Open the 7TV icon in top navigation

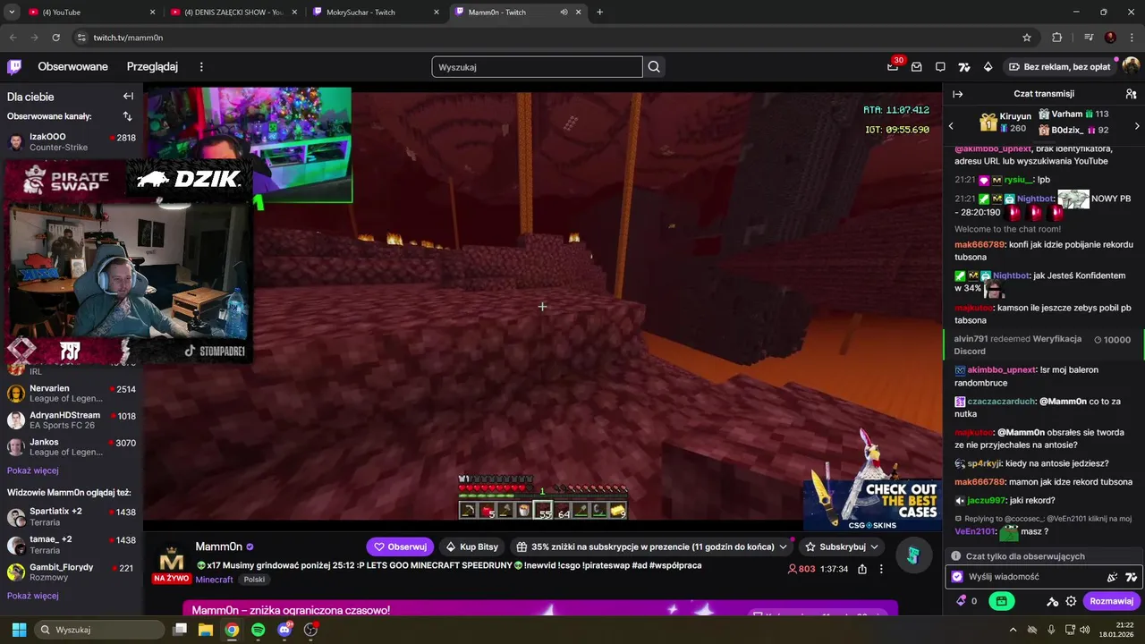[x=964, y=67]
